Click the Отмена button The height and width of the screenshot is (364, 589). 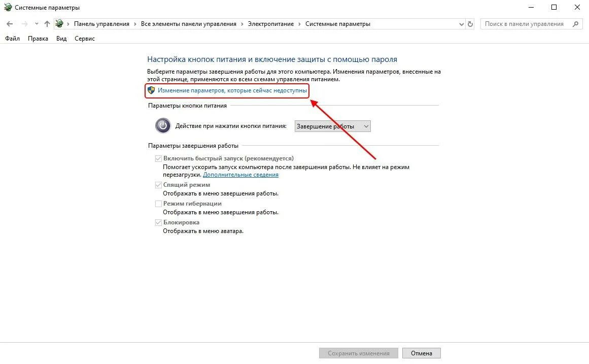click(x=422, y=353)
